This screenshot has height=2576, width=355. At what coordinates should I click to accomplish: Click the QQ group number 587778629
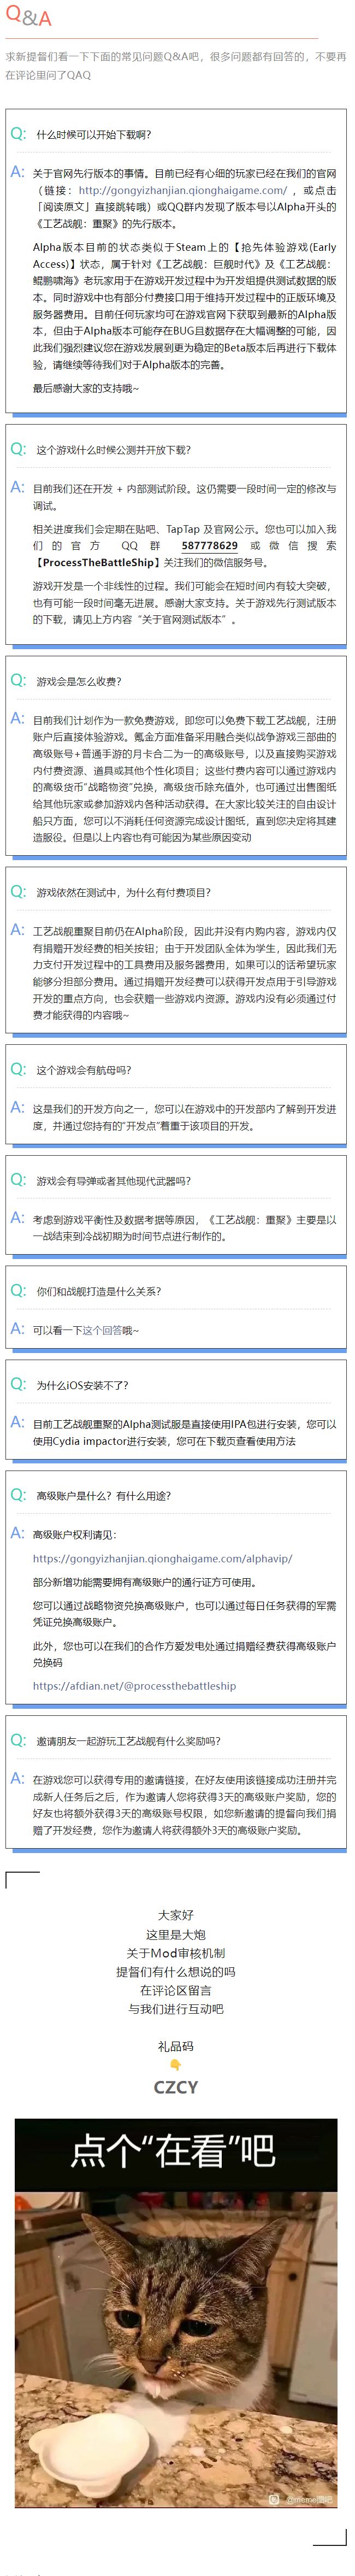pos(209,545)
